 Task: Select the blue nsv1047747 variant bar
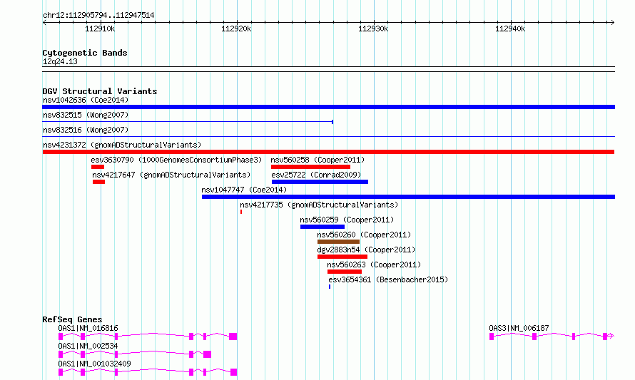[x=409, y=197]
